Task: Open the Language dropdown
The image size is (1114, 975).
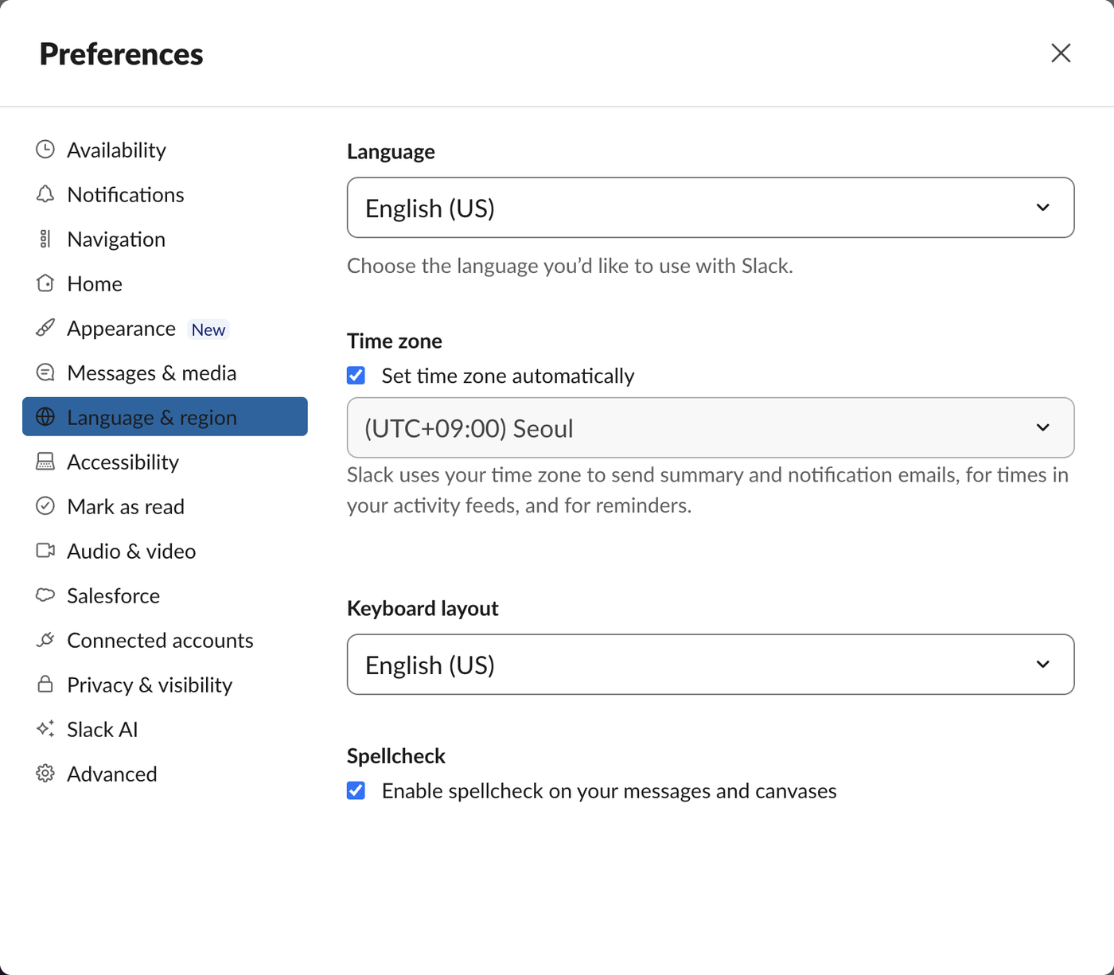Action: pos(711,208)
